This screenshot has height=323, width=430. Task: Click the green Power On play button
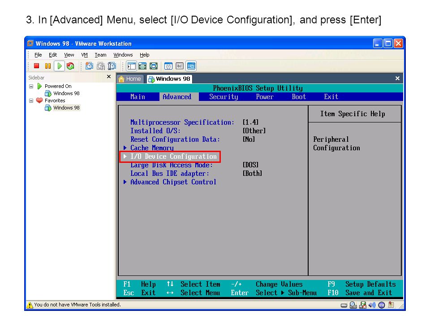(59, 66)
